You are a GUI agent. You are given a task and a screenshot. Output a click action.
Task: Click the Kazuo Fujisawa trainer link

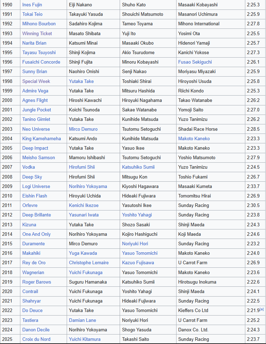tap(138, 262)
